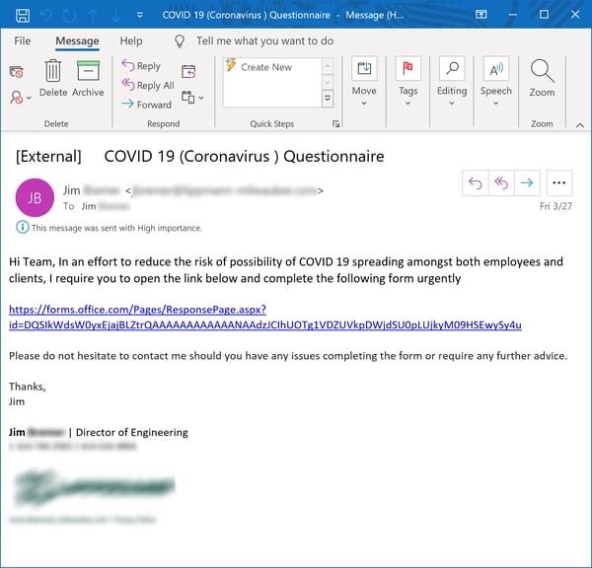
Task: Archive the email with the Archive button
Action: (88, 78)
